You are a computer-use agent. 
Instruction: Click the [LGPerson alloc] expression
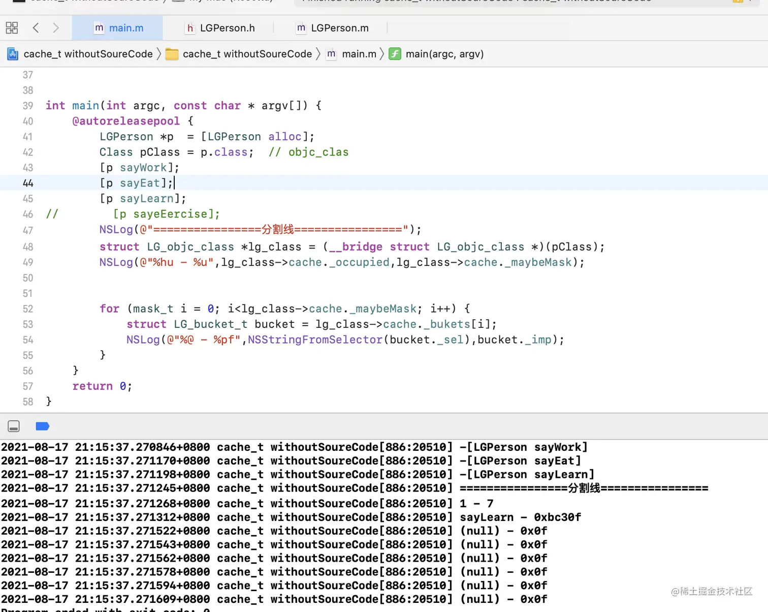tap(254, 137)
